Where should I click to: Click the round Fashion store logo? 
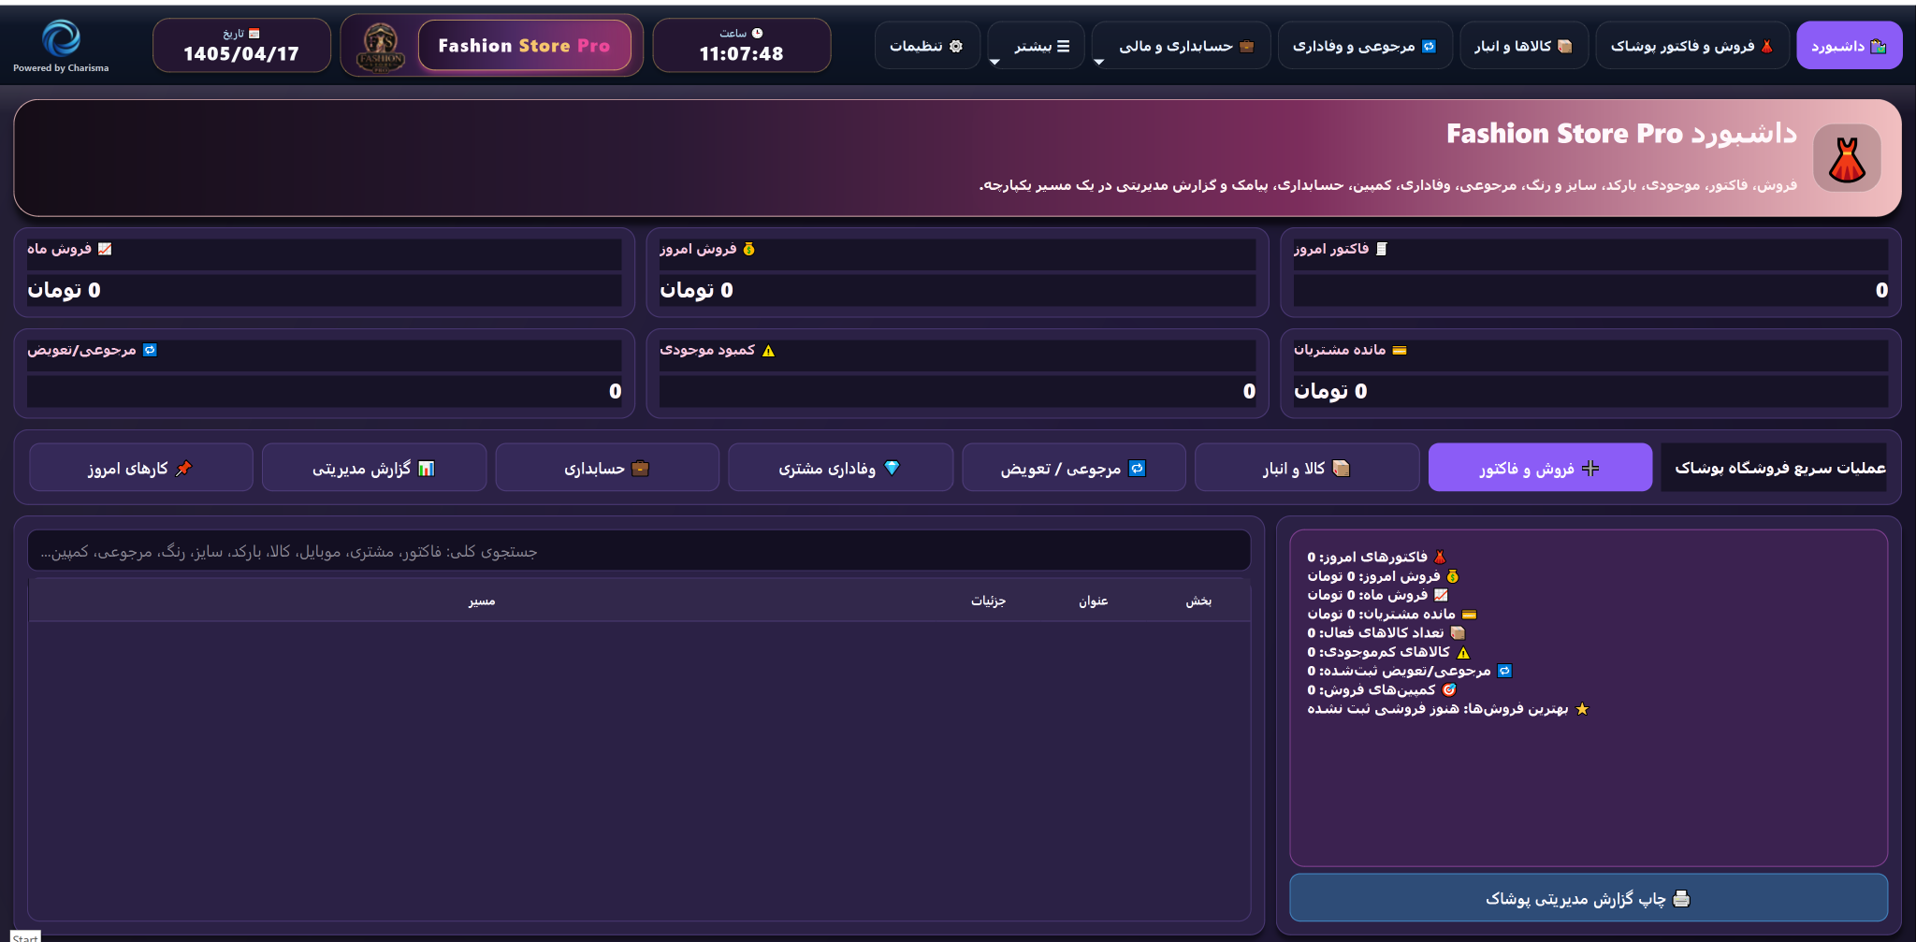click(381, 49)
